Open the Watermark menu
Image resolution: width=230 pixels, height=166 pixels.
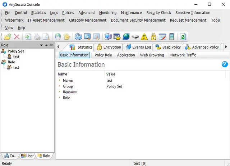click(14, 20)
